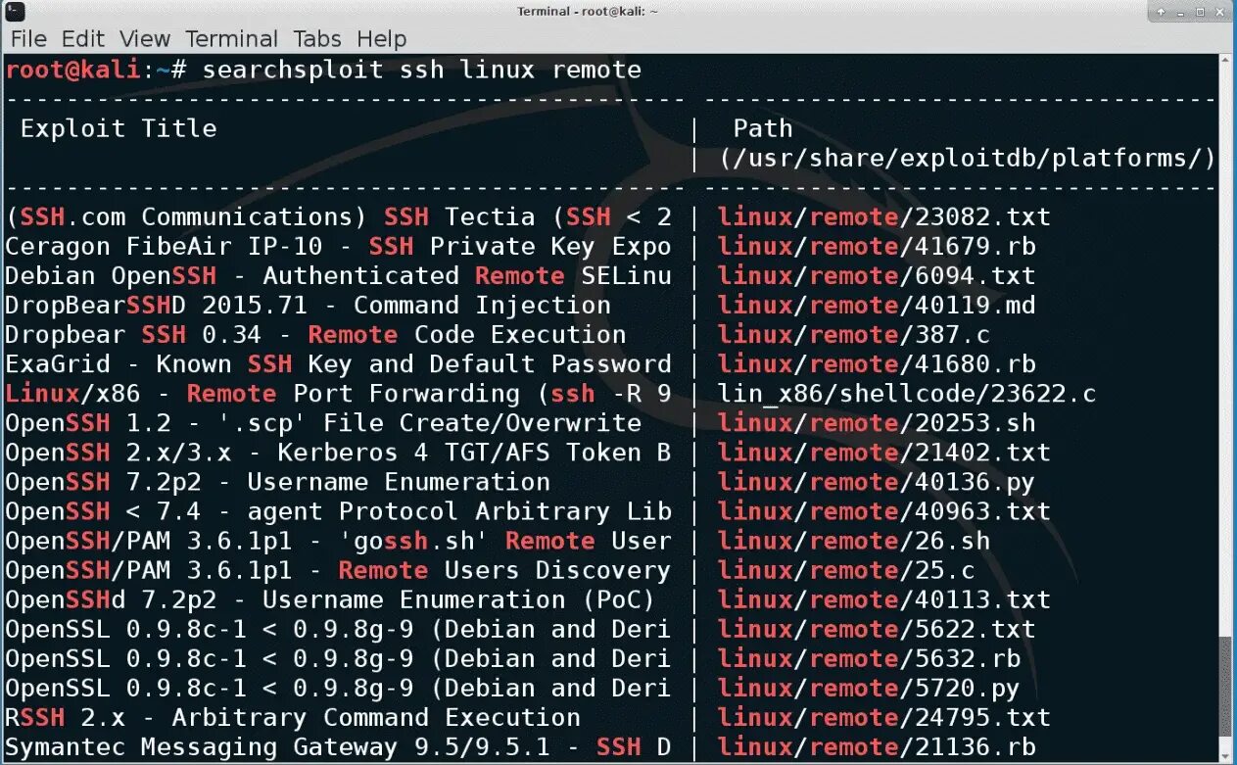Image resolution: width=1237 pixels, height=765 pixels.
Task: Click 'Ceragon FibeAir IP-10' exploit title
Action: (339, 247)
